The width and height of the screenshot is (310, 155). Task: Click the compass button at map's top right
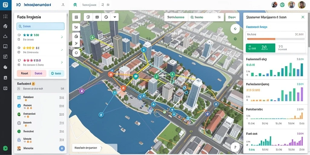(235, 29)
